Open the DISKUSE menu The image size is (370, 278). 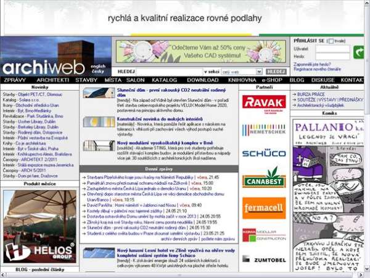(323, 80)
